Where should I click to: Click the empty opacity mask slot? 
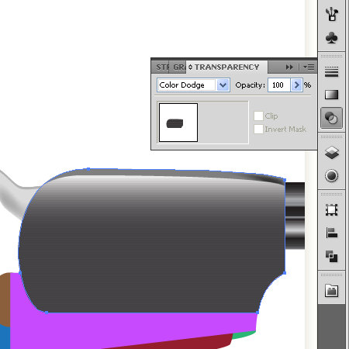(x=223, y=123)
